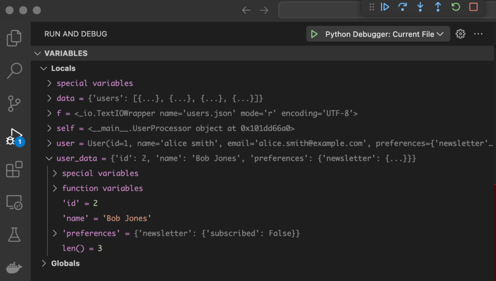Open the Extensions view
This screenshot has width=496, height=281.
coord(14,170)
